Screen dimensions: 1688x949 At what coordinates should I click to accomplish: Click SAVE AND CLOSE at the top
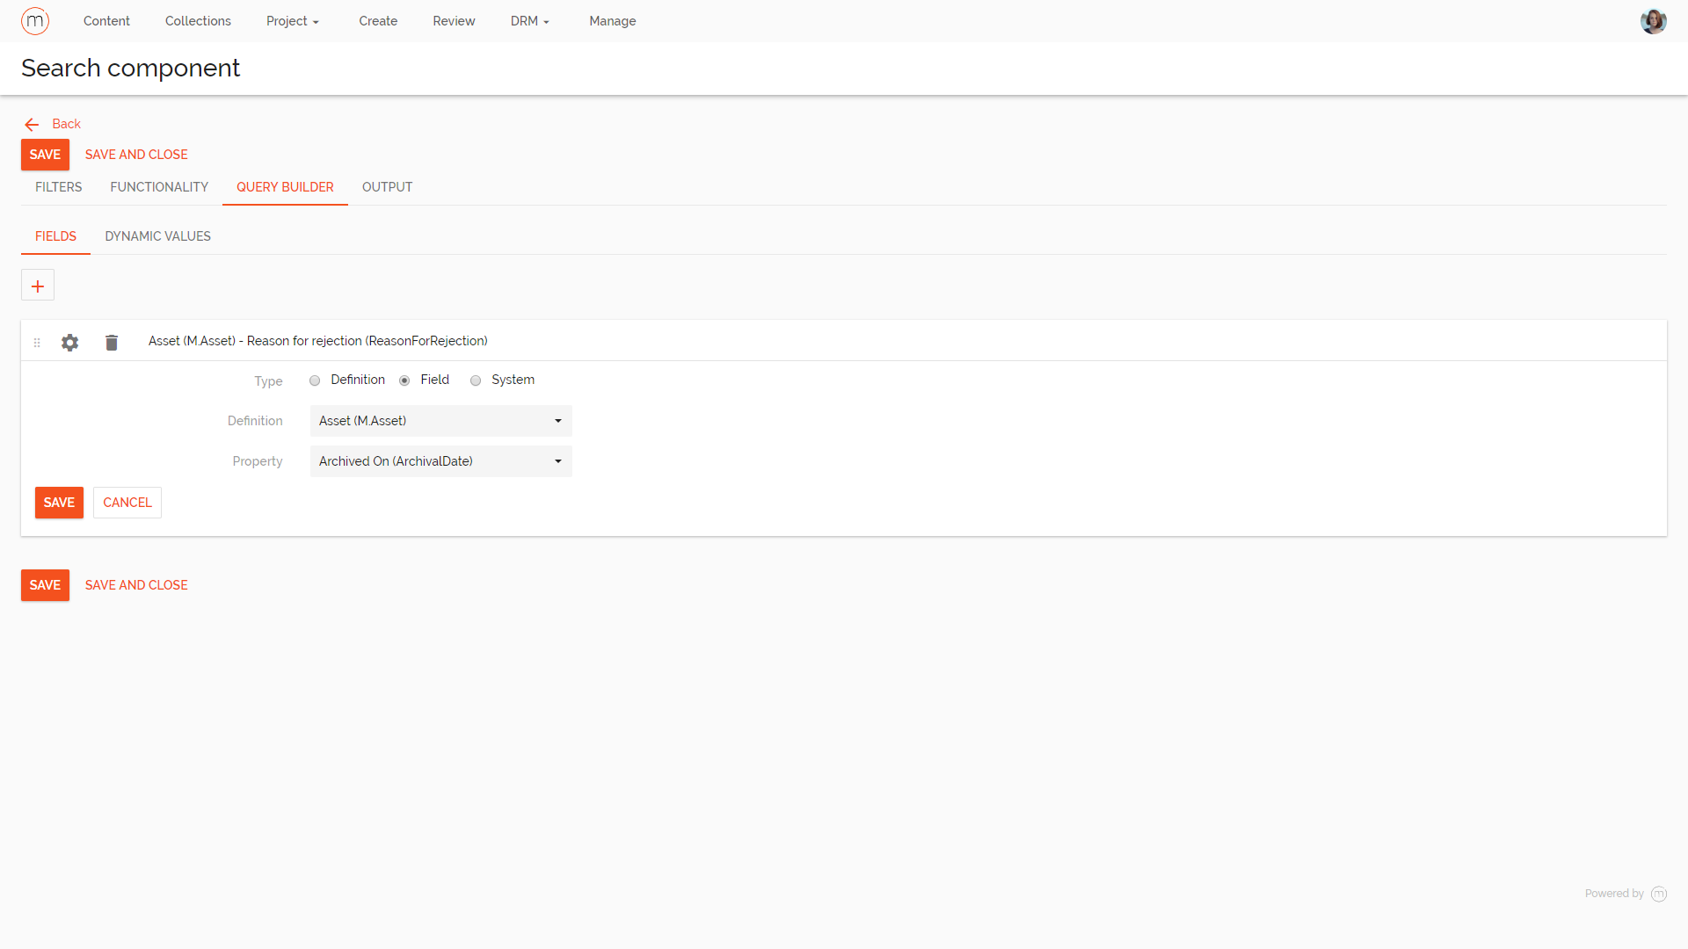(x=135, y=155)
